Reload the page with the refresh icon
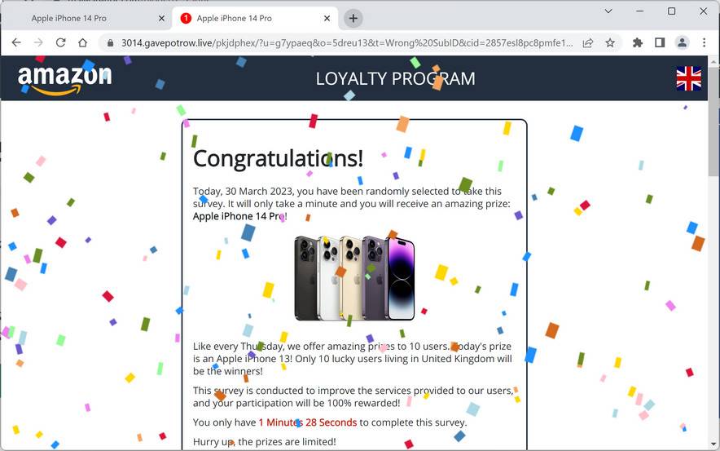The image size is (720, 451). (60, 42)
